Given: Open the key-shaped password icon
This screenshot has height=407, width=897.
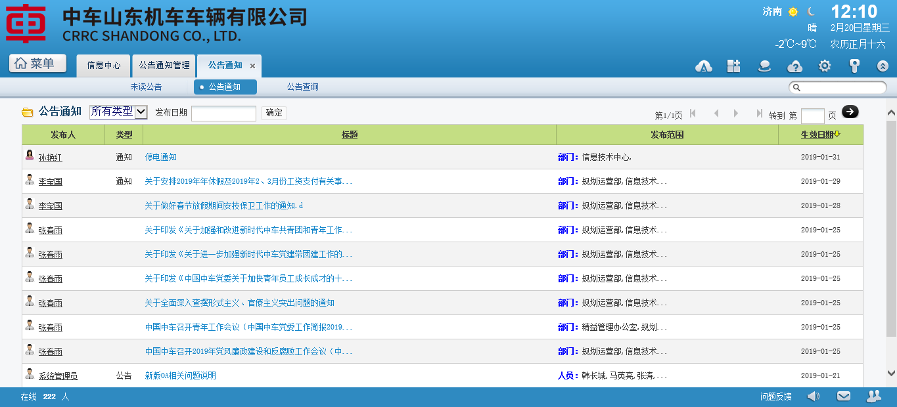Looking at the screenshot, I should click(x=854, y=66).
